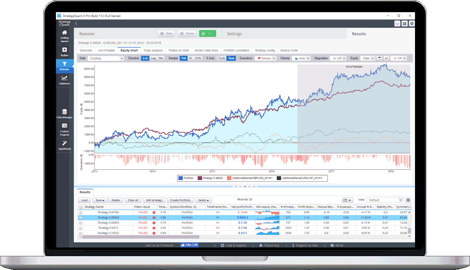
Task: Set Direction to Shr only
Action: pyautogui.click(x=161, y=58)
